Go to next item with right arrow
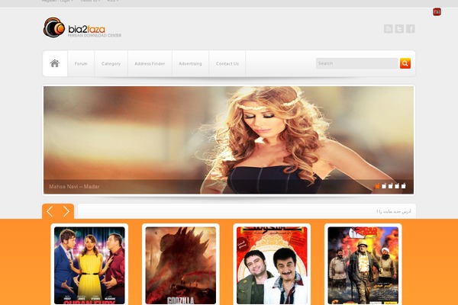Image resolution: width=458 pixels, height=305 pixels. 66,211
